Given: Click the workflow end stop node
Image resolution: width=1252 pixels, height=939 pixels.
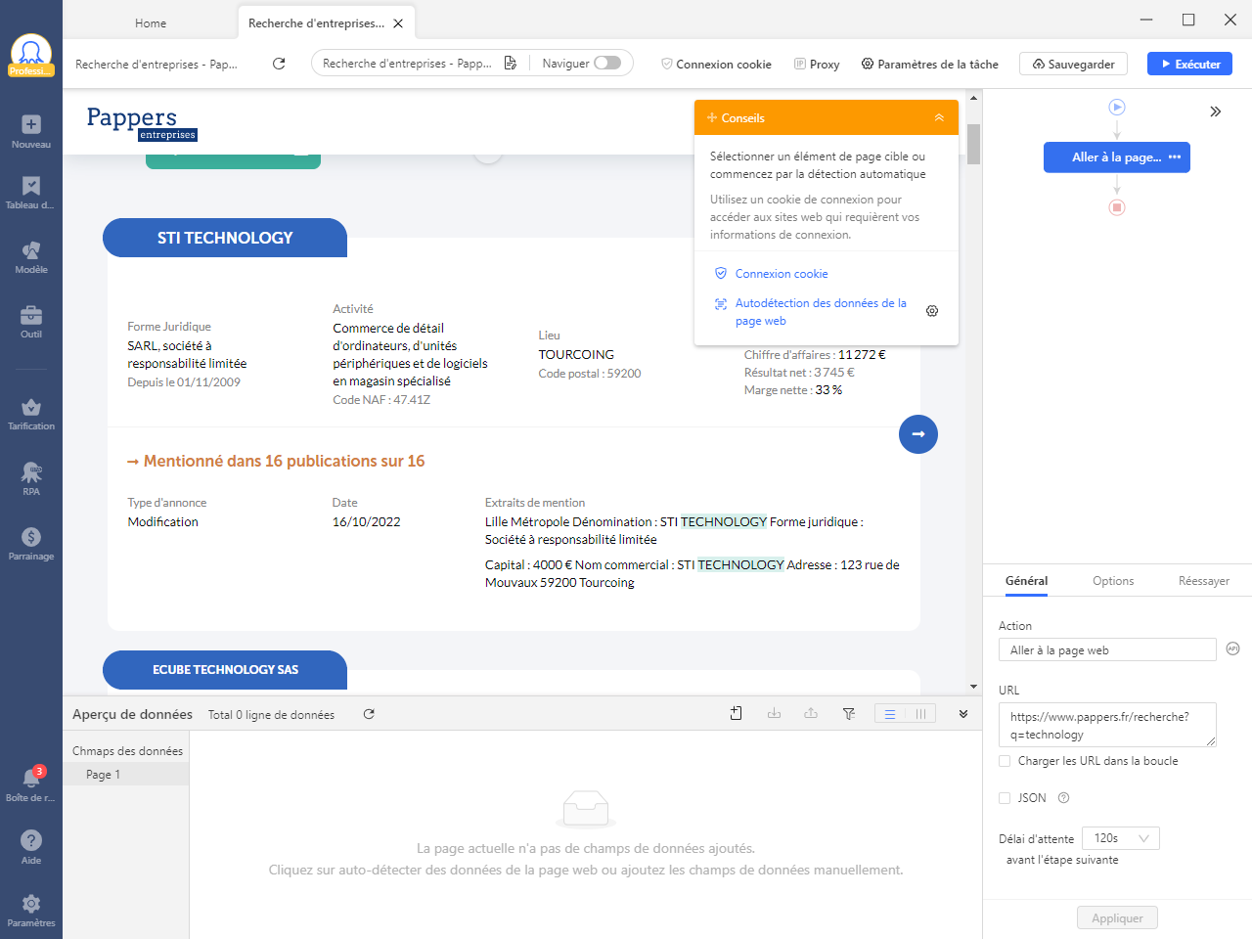Looking at the screenshot, I should point(1117,207).
